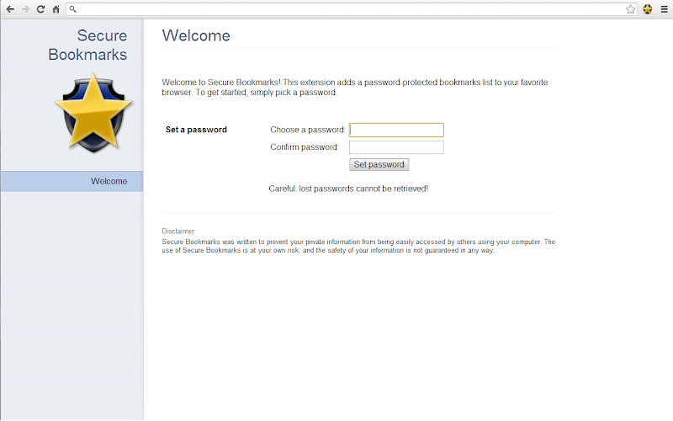673x421 pixels.
Task: Click the Welcome page heading
Action: click(196, 35)
